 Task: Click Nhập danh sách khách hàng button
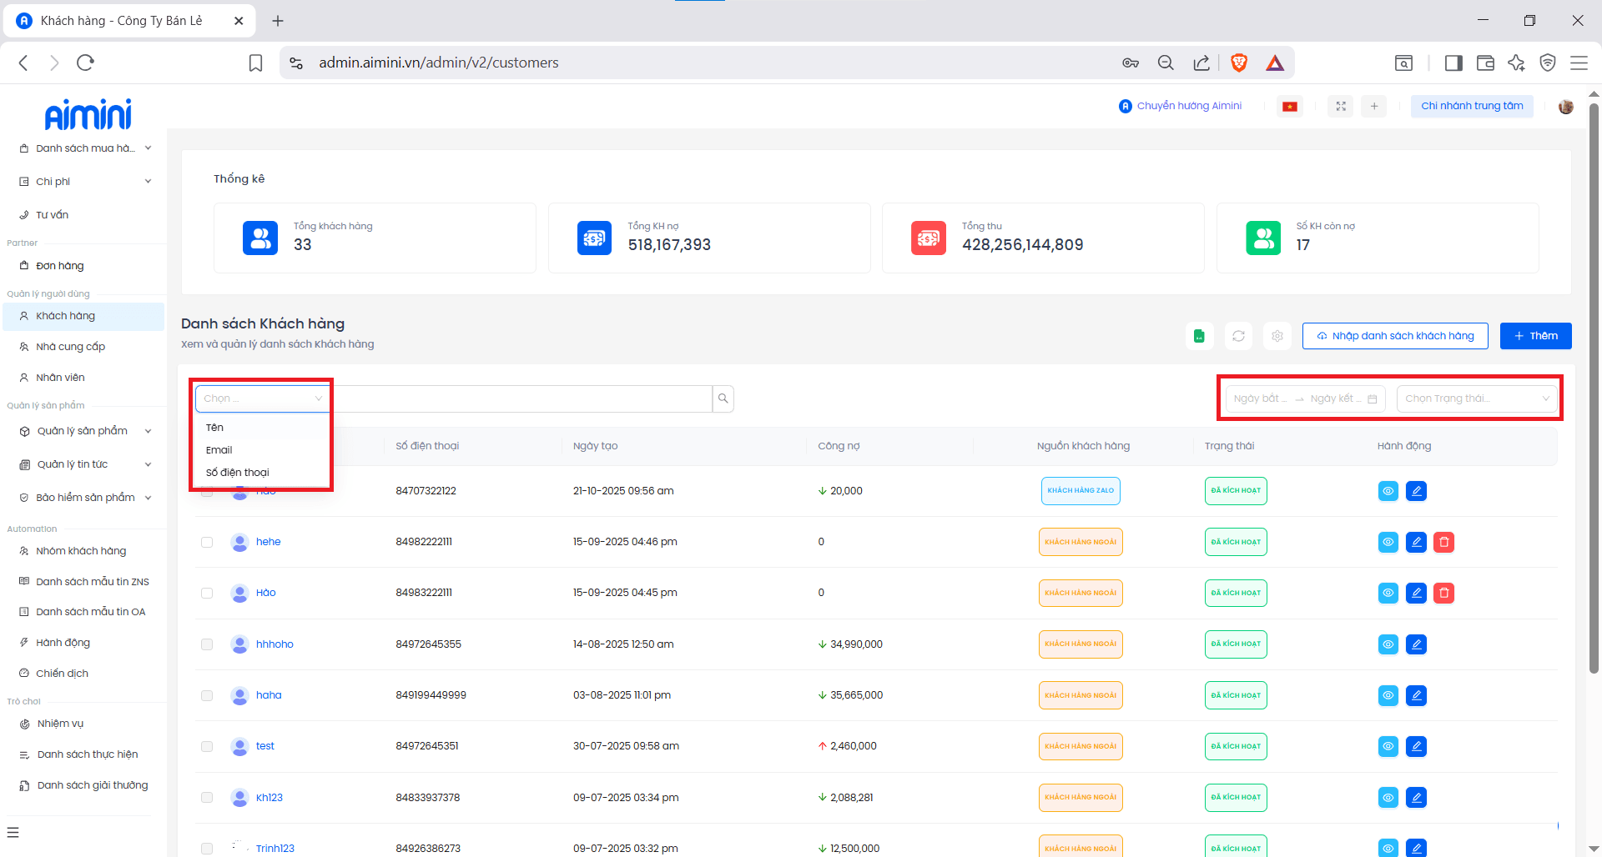point(1394,336)
